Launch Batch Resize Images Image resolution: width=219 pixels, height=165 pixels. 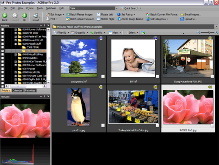click(79, 14)
